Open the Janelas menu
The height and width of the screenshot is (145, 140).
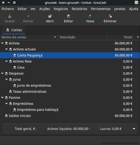click(x=120, y=9)
